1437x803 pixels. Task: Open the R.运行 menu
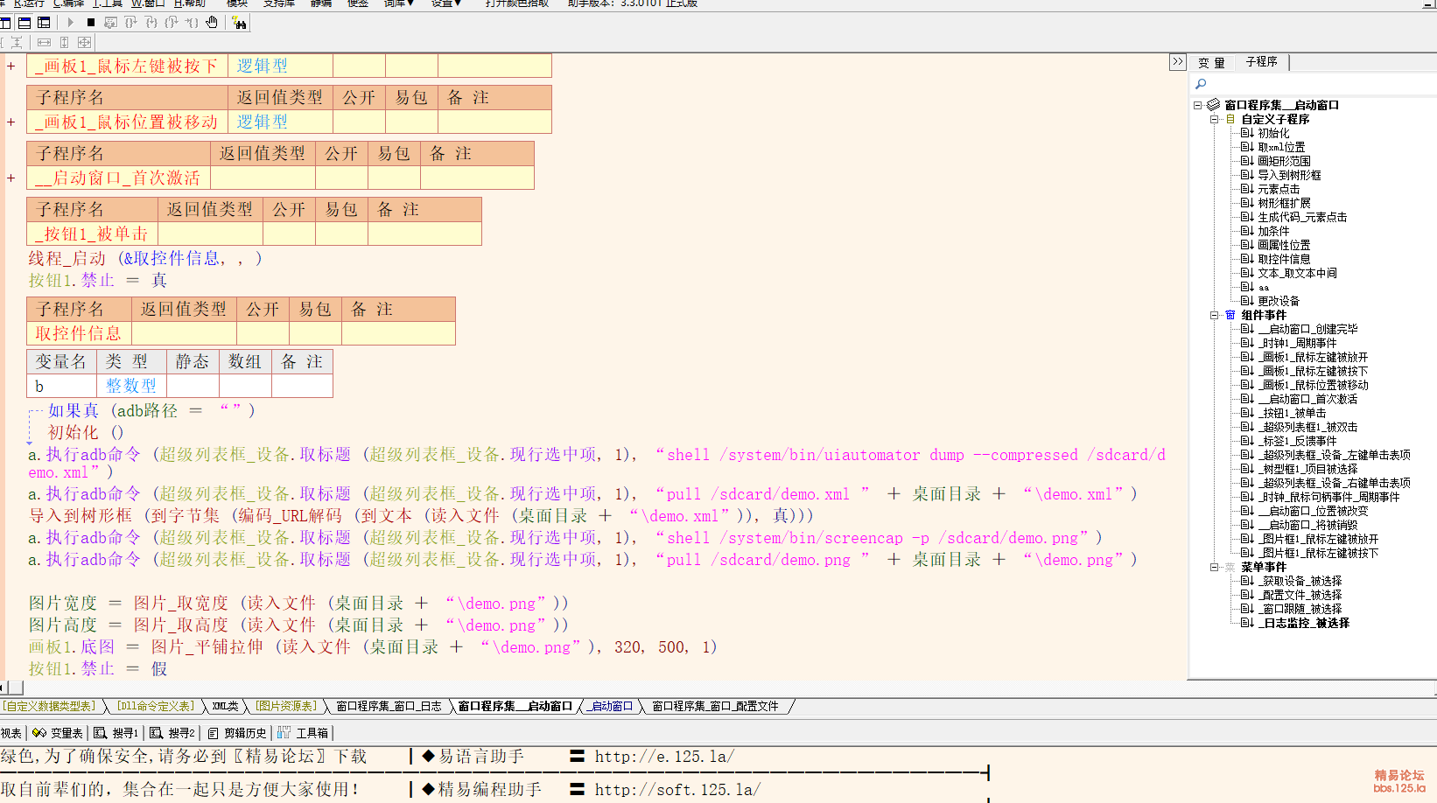[x=29, y=3]
